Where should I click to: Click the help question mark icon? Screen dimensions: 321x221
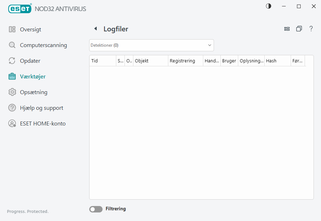311,29
